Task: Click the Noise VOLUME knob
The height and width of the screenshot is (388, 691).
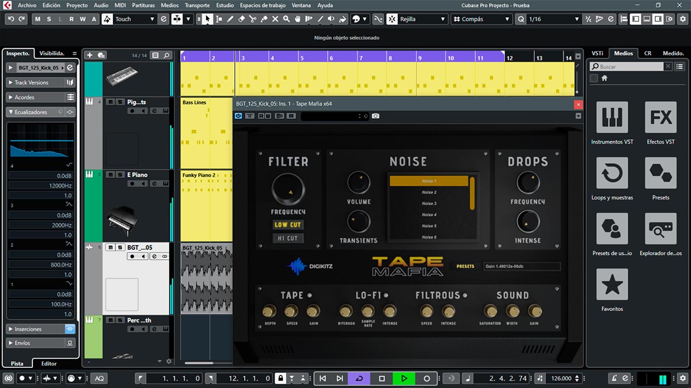Action: point(359,182)
